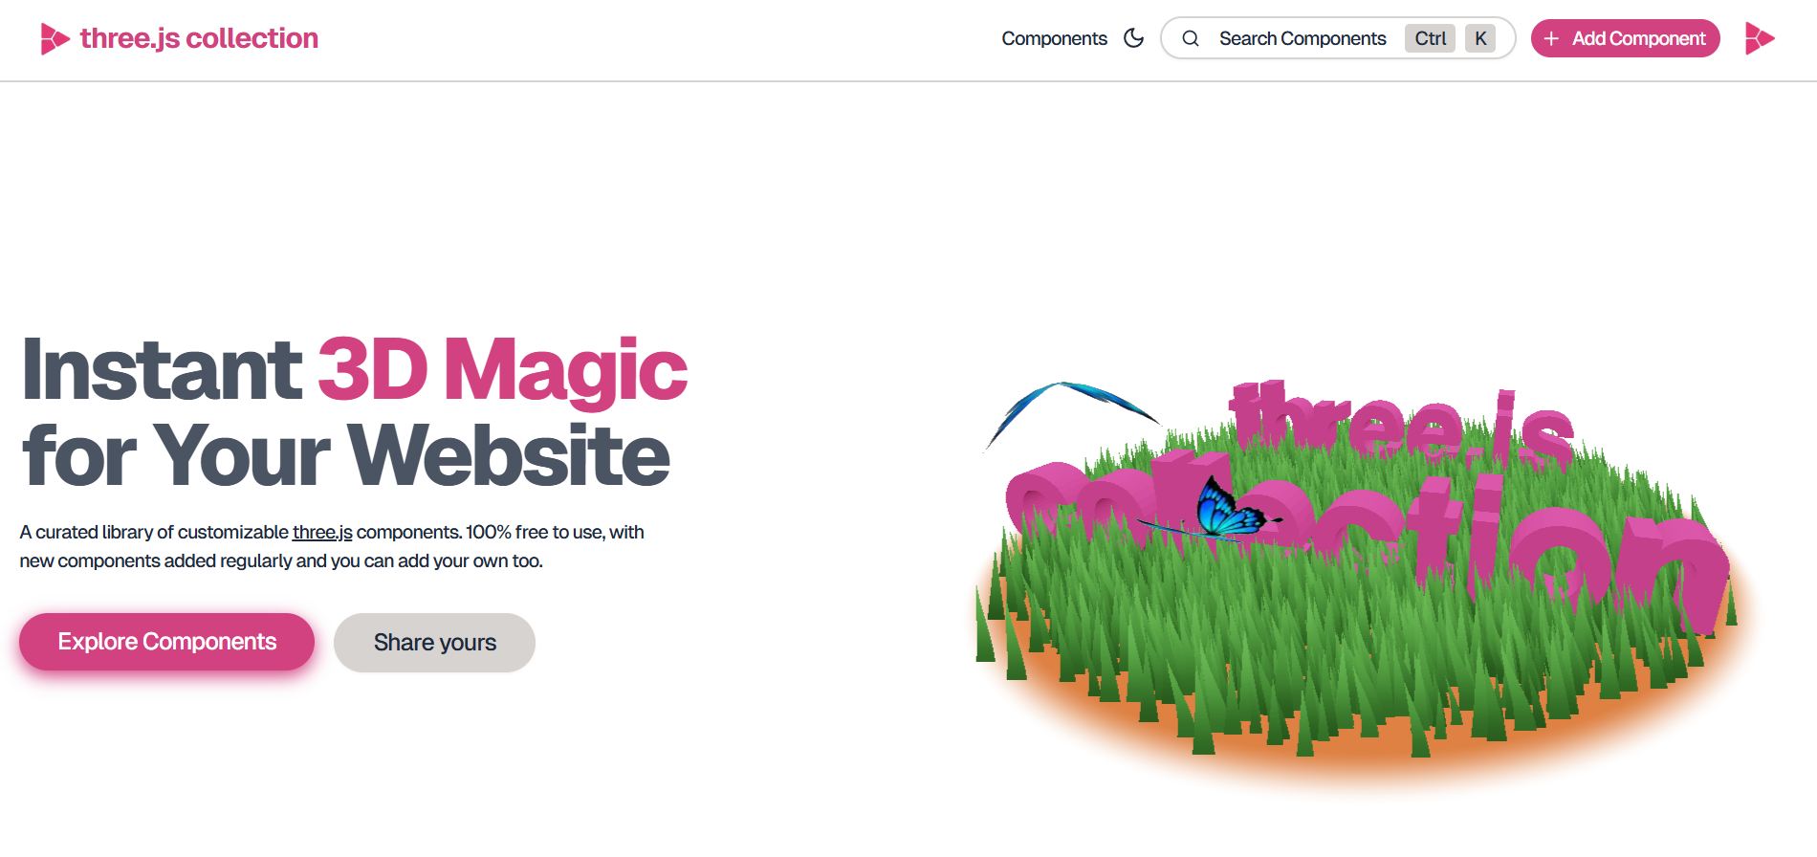Focus the Search Components field
The height and width of the screenshot is (857, 1817).
(1338, 38)
